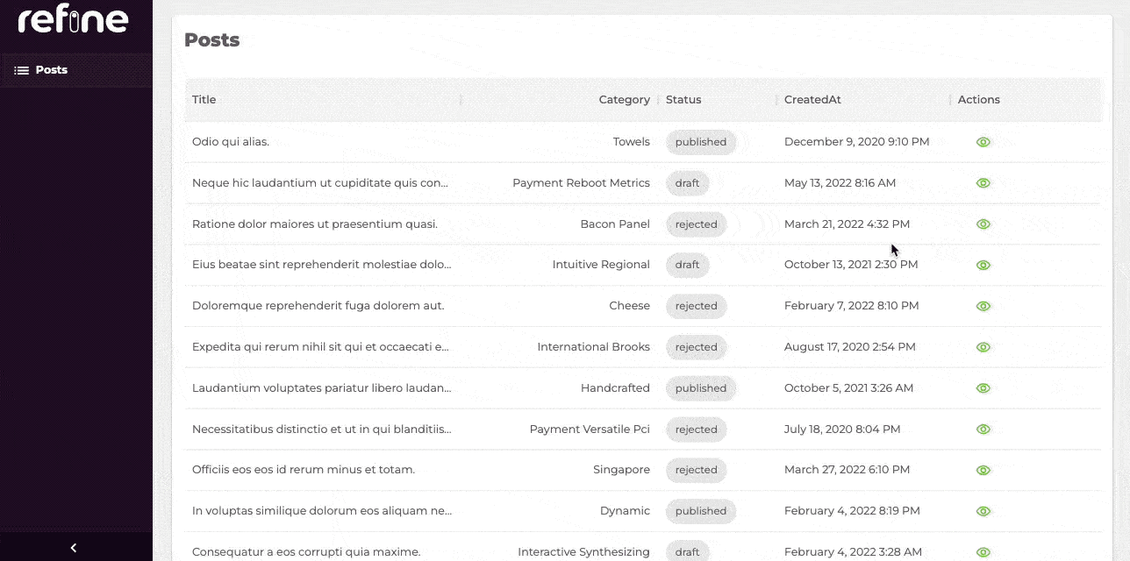Click the eye icon for 'Odio qui alias.'
The height and width of the screenshot is (561, 1130).
click(x=983, y=142)
